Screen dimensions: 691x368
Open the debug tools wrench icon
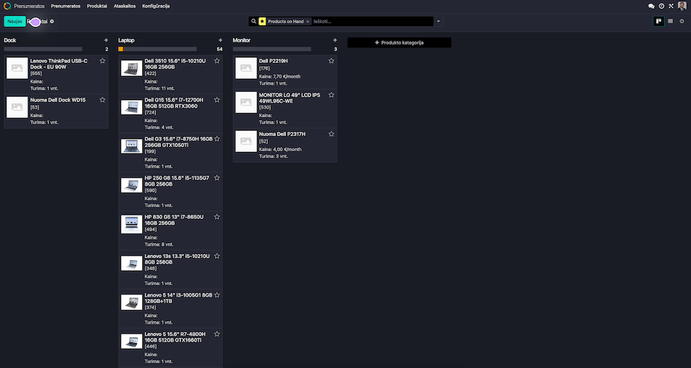point(671,6)
